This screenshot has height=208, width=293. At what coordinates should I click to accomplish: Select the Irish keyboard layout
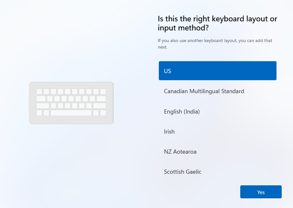[x=169, y=132]
